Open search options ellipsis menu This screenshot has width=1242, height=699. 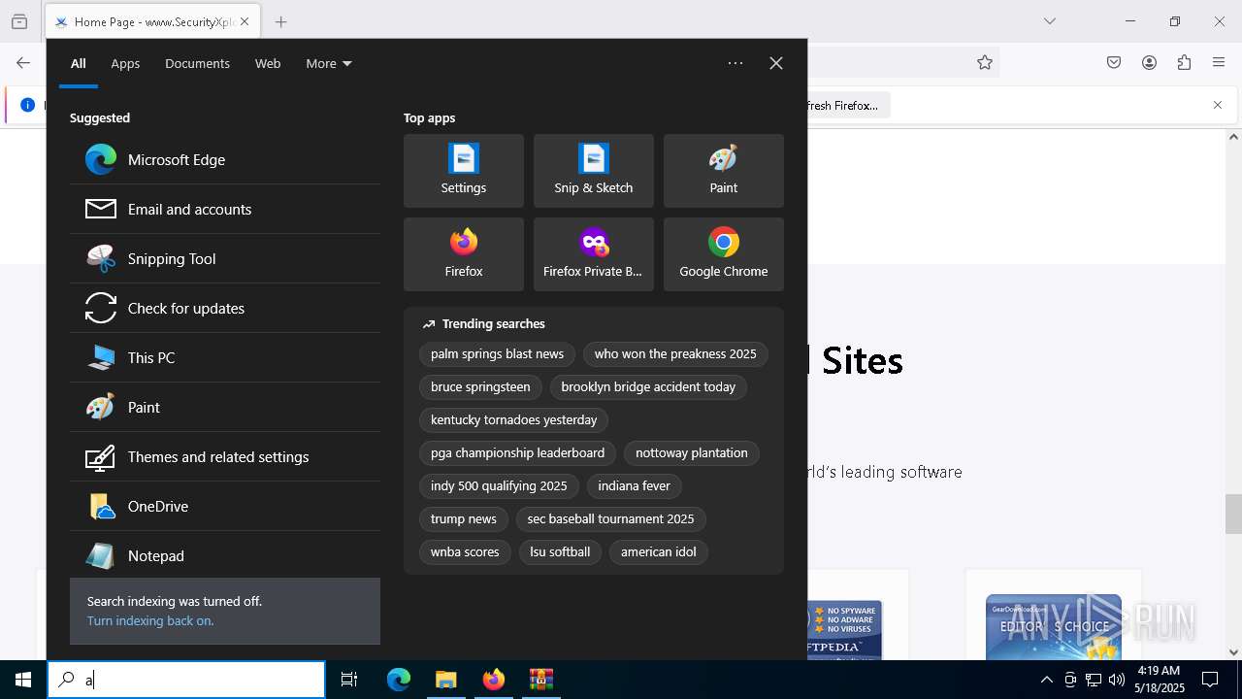click(x=735, y=63)
